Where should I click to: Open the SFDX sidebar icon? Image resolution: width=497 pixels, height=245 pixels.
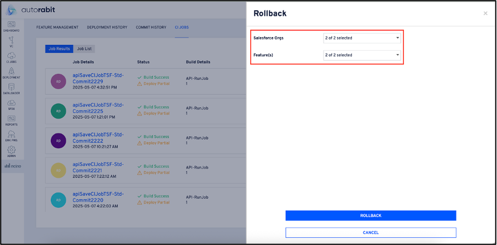(11, 104)
